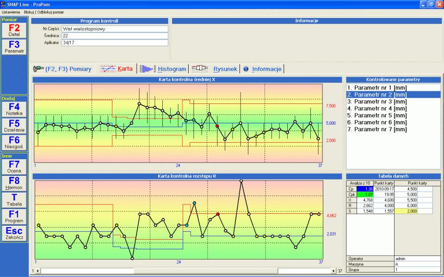Select Parametr nr 3 [mm]
Viewport: 444px width, 277px height.
coord(393,102)
